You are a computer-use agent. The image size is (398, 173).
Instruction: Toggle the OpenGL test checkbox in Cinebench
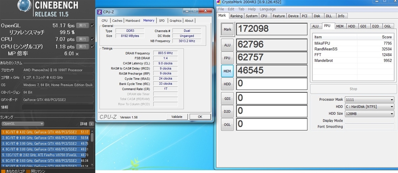pyautogui.click(x=93, y=26)
